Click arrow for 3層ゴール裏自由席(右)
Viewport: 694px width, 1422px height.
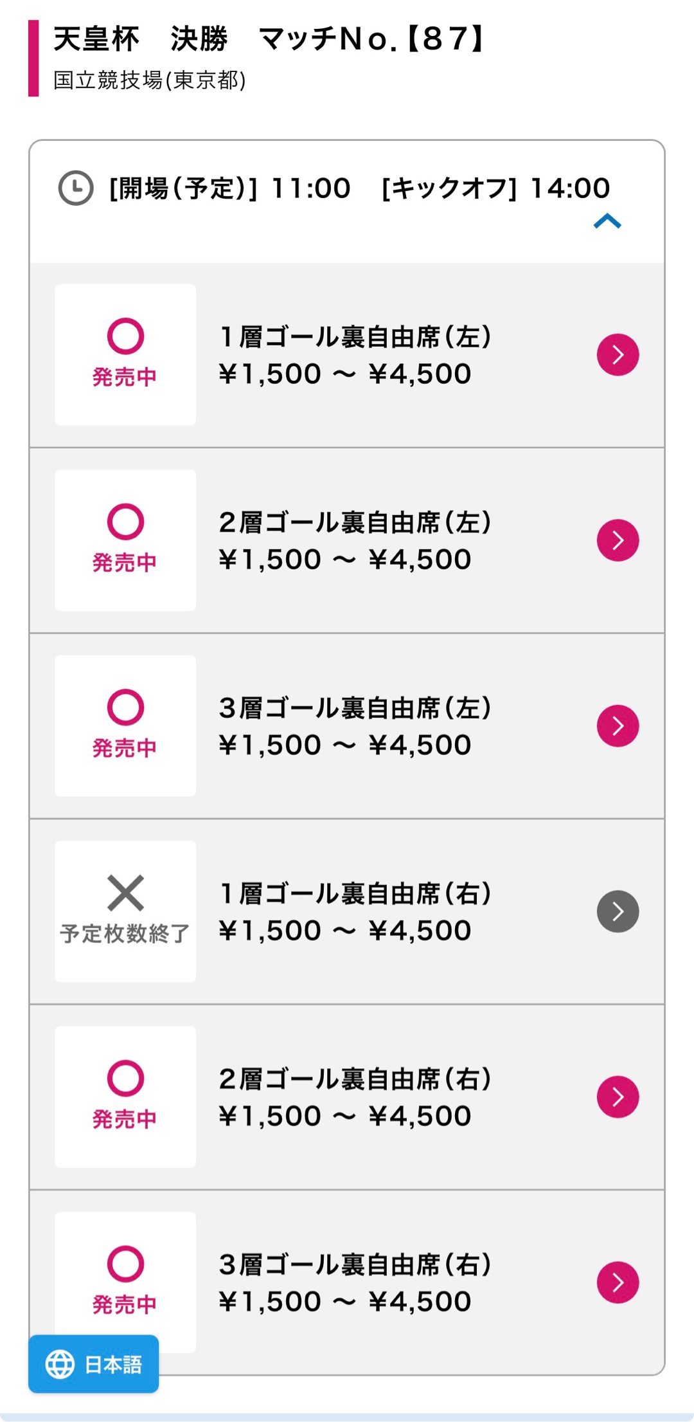[618, 1282]
